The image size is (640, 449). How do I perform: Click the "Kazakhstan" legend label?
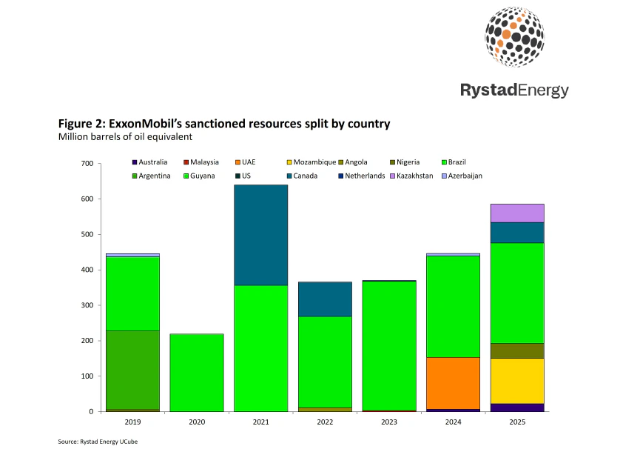point(414,176)
